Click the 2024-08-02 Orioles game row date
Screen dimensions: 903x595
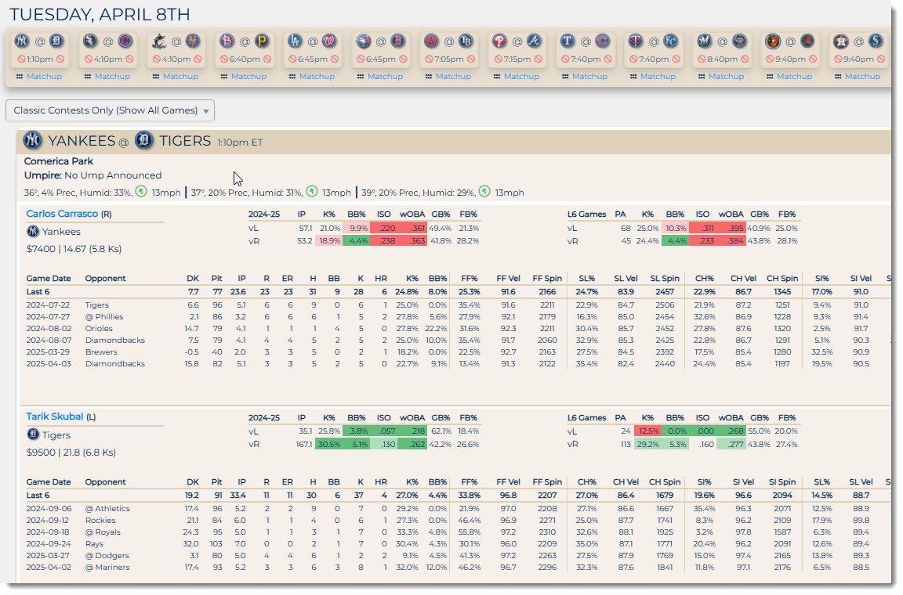tap(49, 329)
